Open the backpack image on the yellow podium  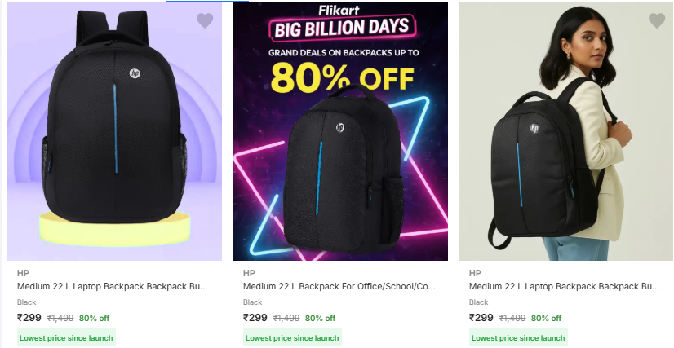click(x=114, y=130)
